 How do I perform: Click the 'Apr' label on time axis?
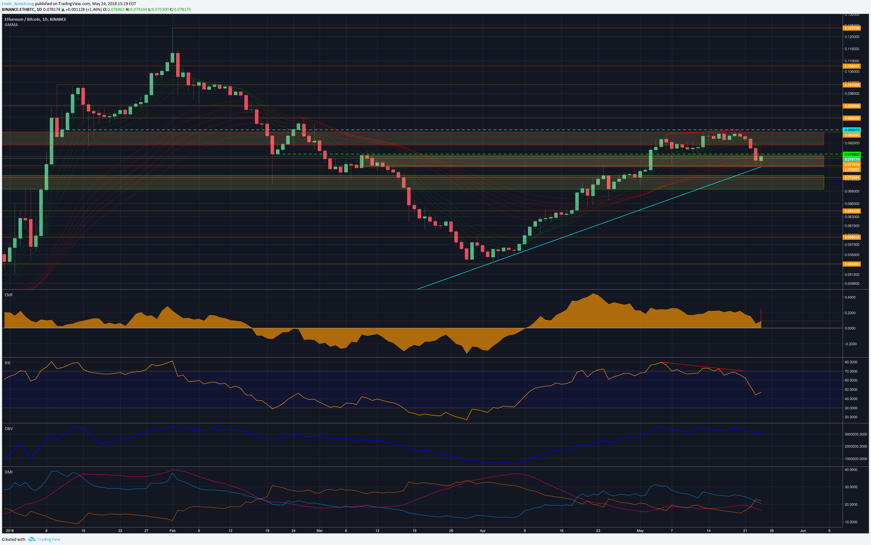tap(483, 531)
